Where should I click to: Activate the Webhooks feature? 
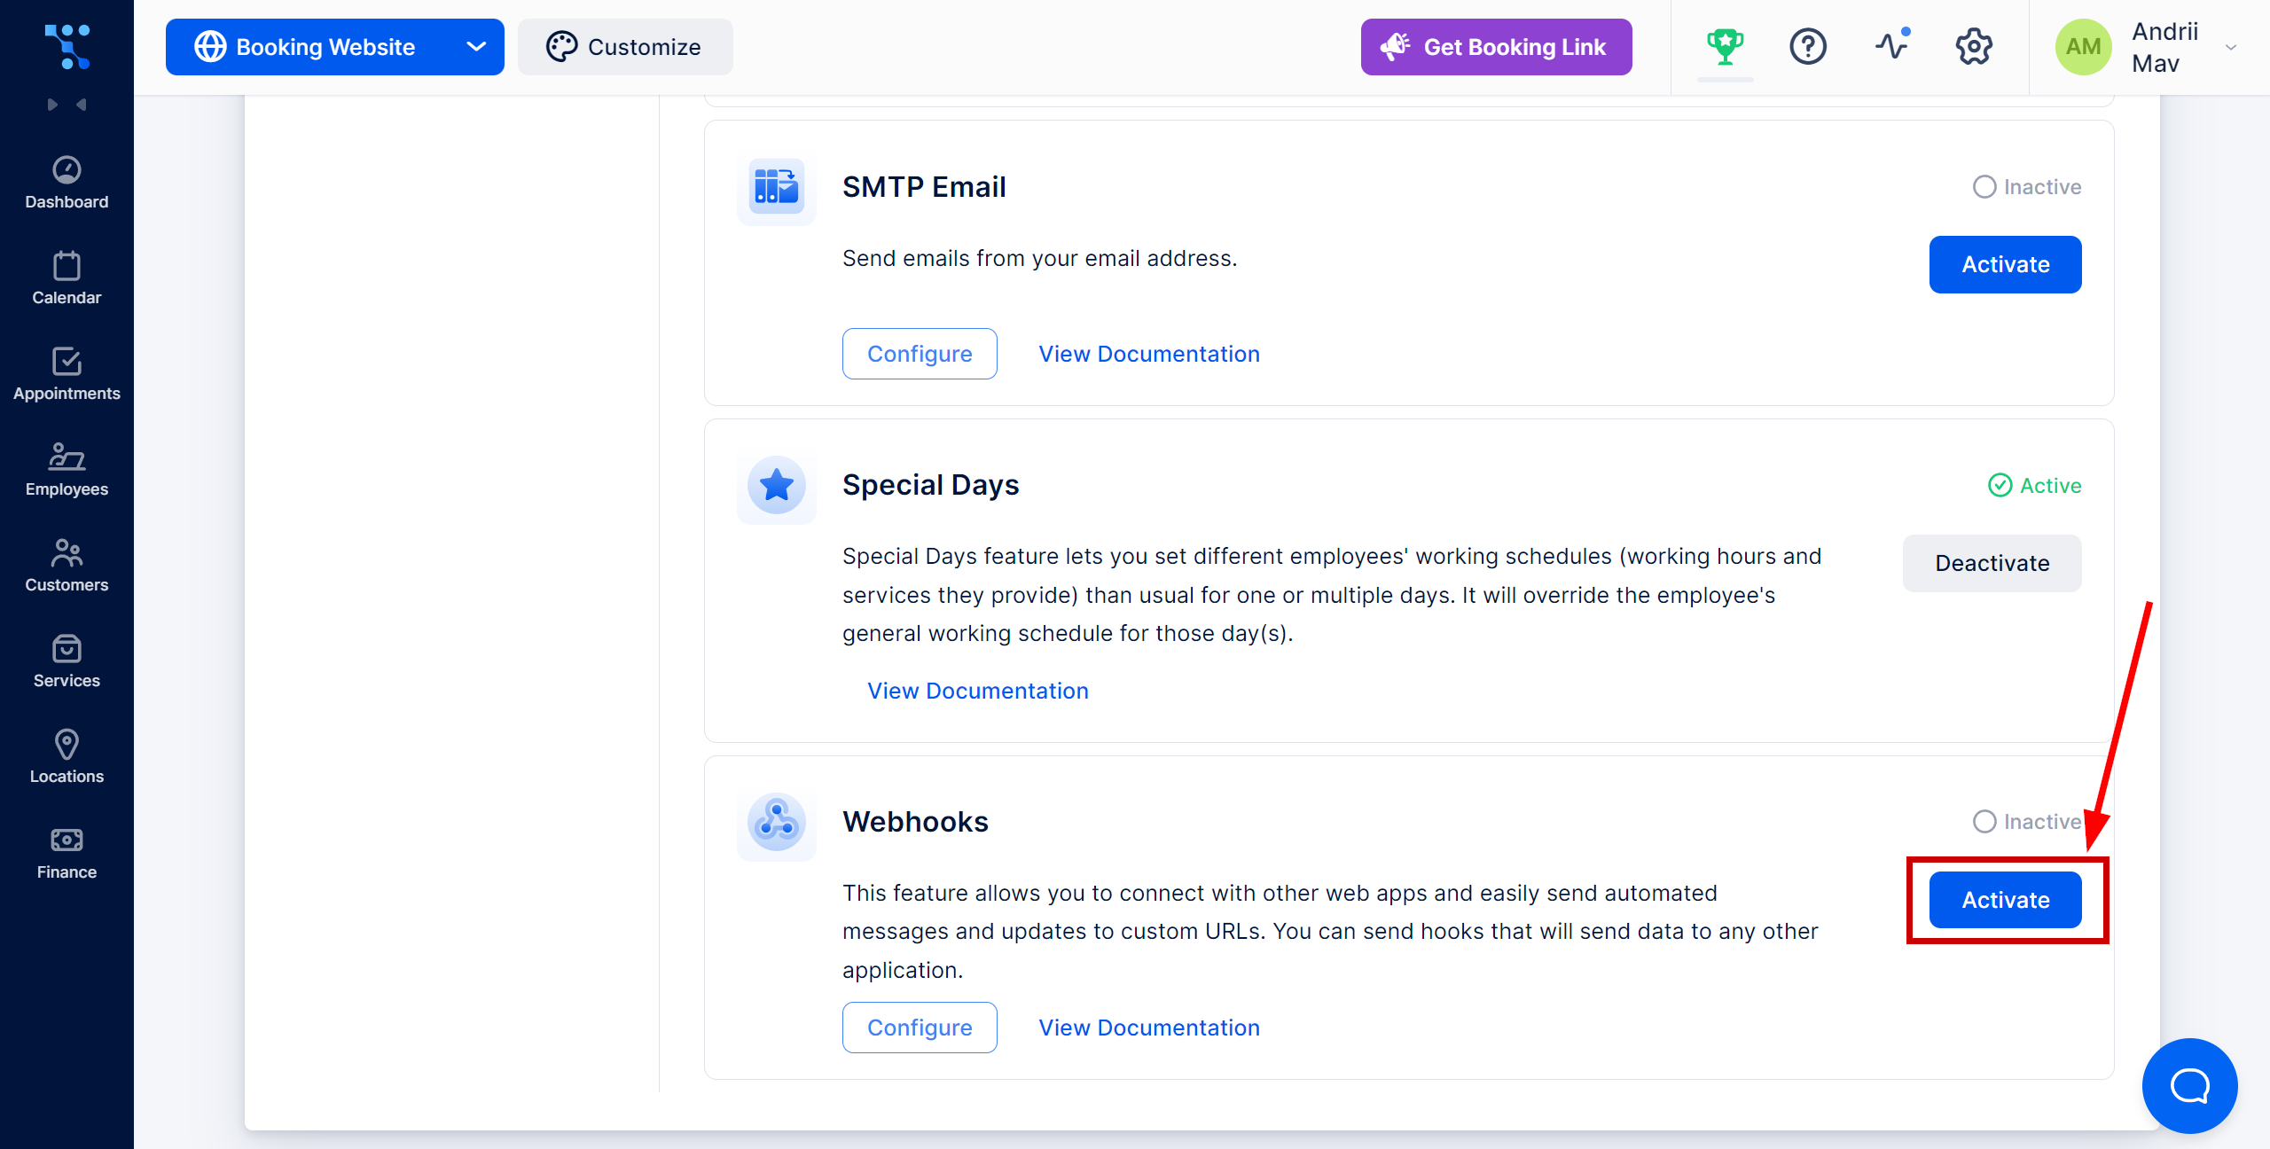2007,898
